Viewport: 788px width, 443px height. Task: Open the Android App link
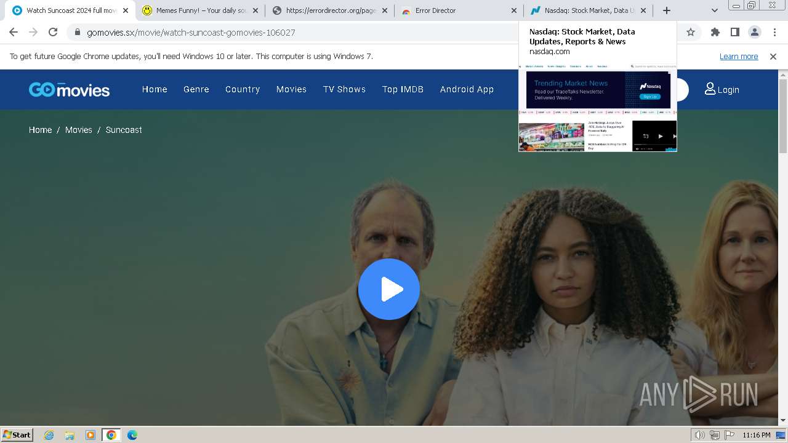[467, 89]
